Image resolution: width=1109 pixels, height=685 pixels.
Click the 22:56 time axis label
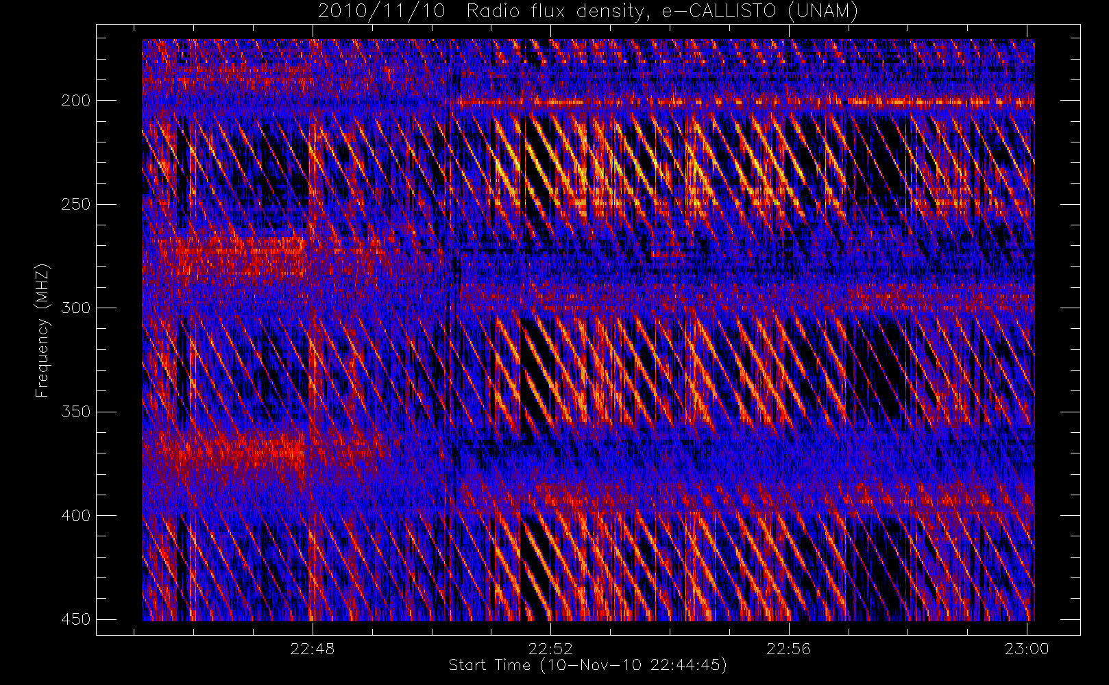pos(788,649)
